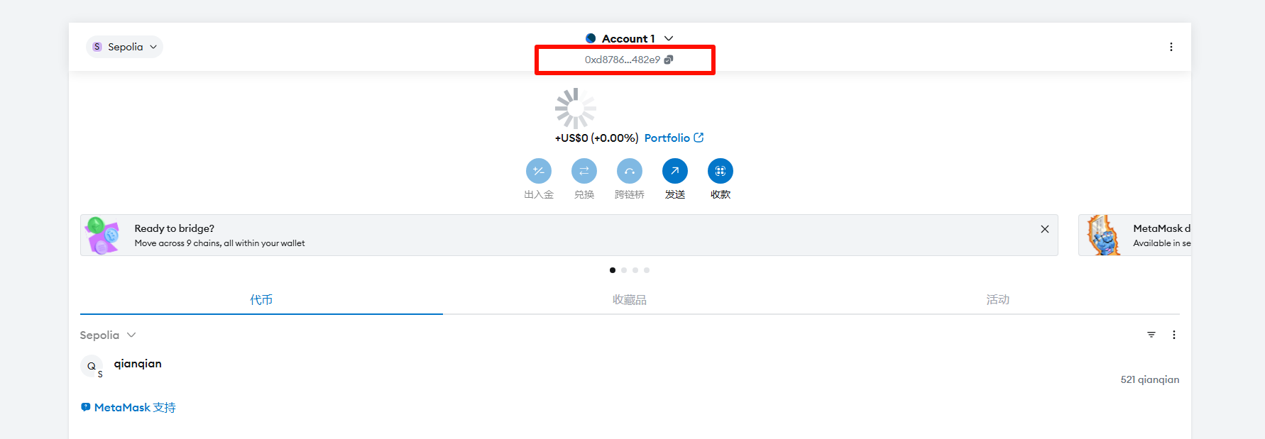Click the 521 qianqian balance

[1150, 379]
